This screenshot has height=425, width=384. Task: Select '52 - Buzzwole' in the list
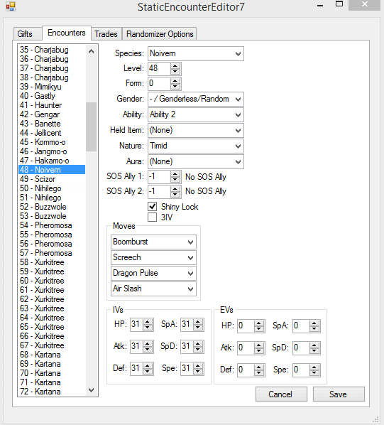(x=52, y=207)
